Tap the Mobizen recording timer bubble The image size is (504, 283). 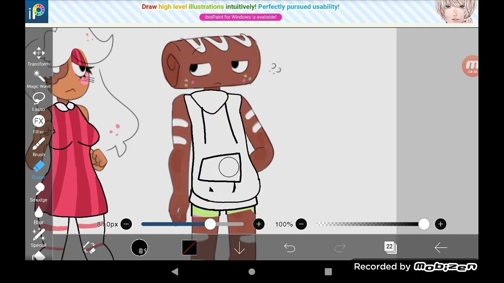(x=471, y=66)
